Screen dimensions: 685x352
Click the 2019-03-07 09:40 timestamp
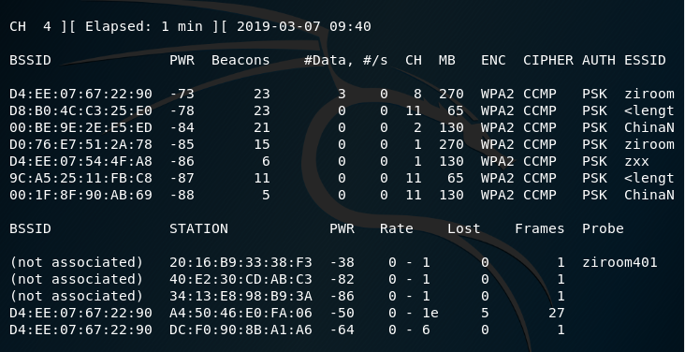pyautogui.click(x=304, y=26)
